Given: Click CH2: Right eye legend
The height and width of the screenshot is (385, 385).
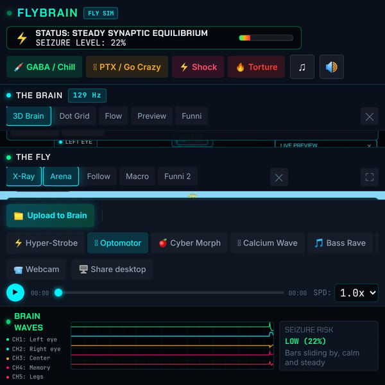Looking at the screenshot, I should coord(33,349).
